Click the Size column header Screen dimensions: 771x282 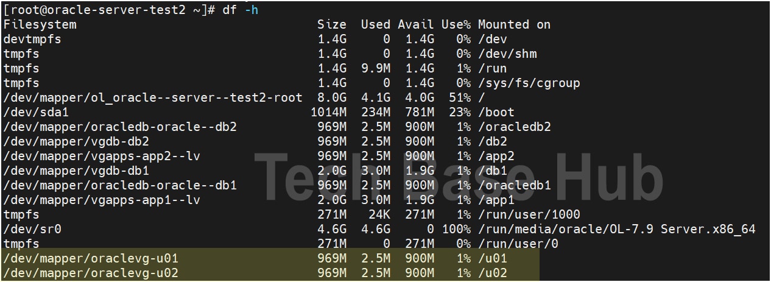(331, 25)
